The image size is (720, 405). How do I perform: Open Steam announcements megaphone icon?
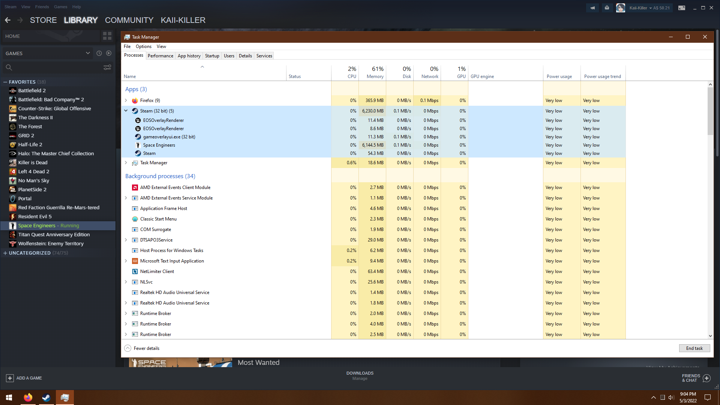coord(592,8)
